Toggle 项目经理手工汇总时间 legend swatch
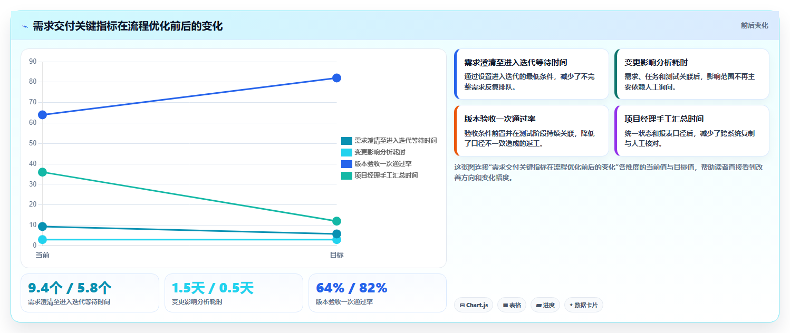Screen dimensions: 790x333 (346, 175)
